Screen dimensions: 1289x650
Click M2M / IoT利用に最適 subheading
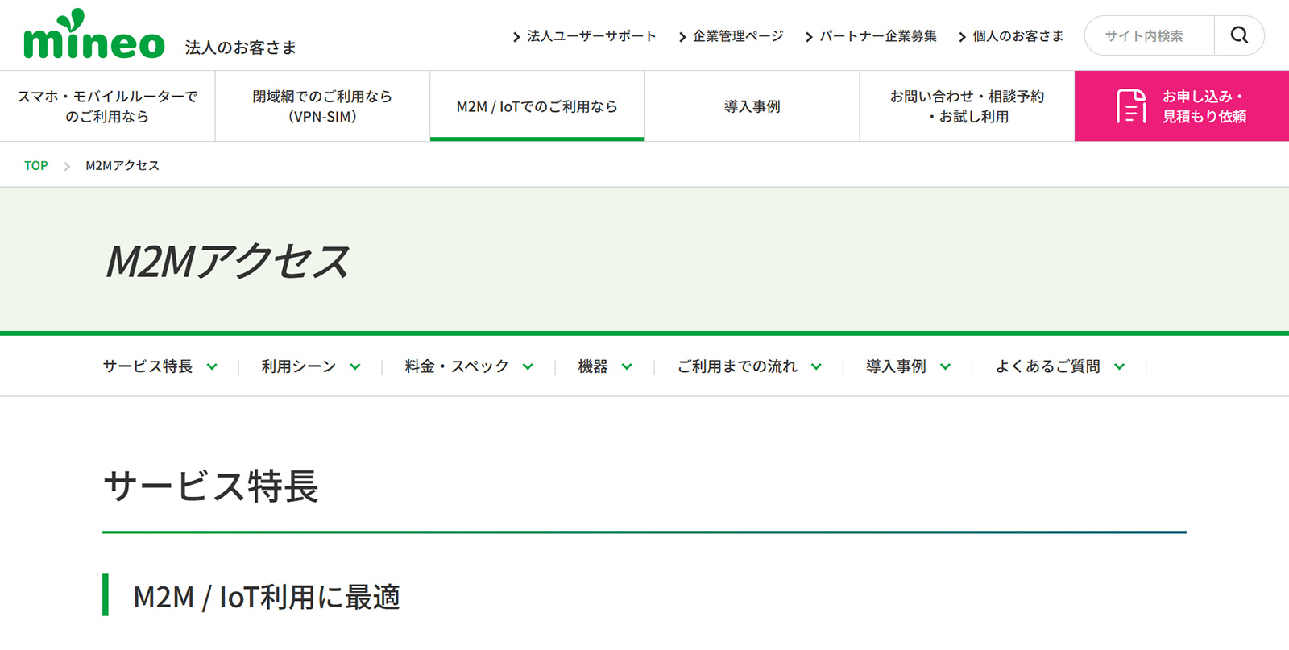(267, 597)
